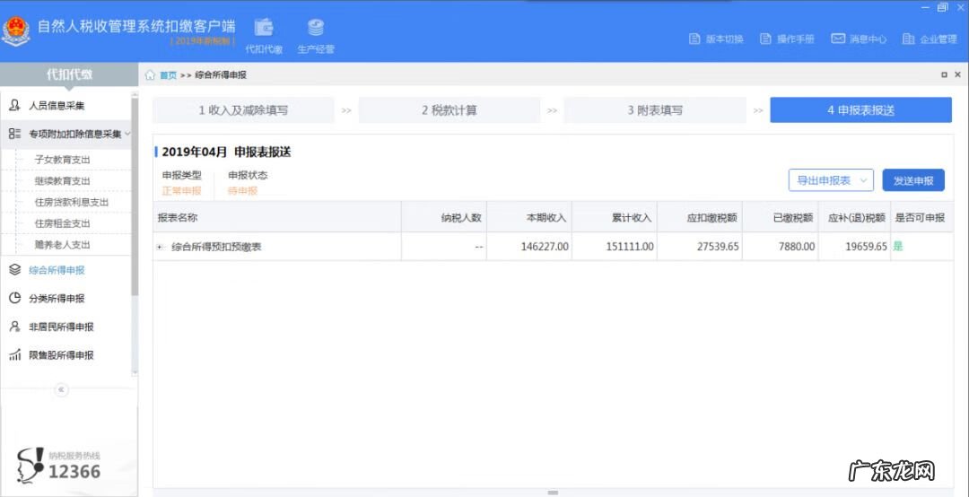Click the 应扣缴税额 column header
Viewport: 969px width, 497px height.
pos(700,217)
